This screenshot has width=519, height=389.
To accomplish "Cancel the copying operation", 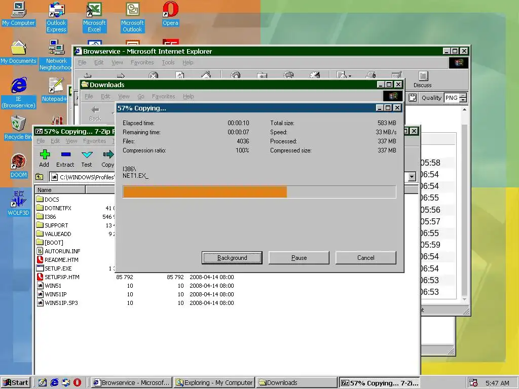I will point(366,258).
